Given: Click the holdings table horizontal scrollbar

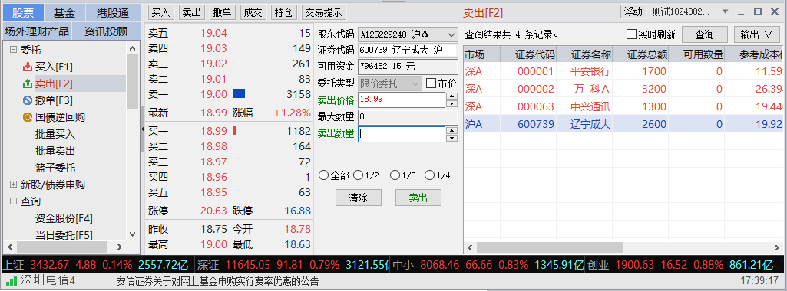Looking at the screenshot, I should [x=549, y=247].
